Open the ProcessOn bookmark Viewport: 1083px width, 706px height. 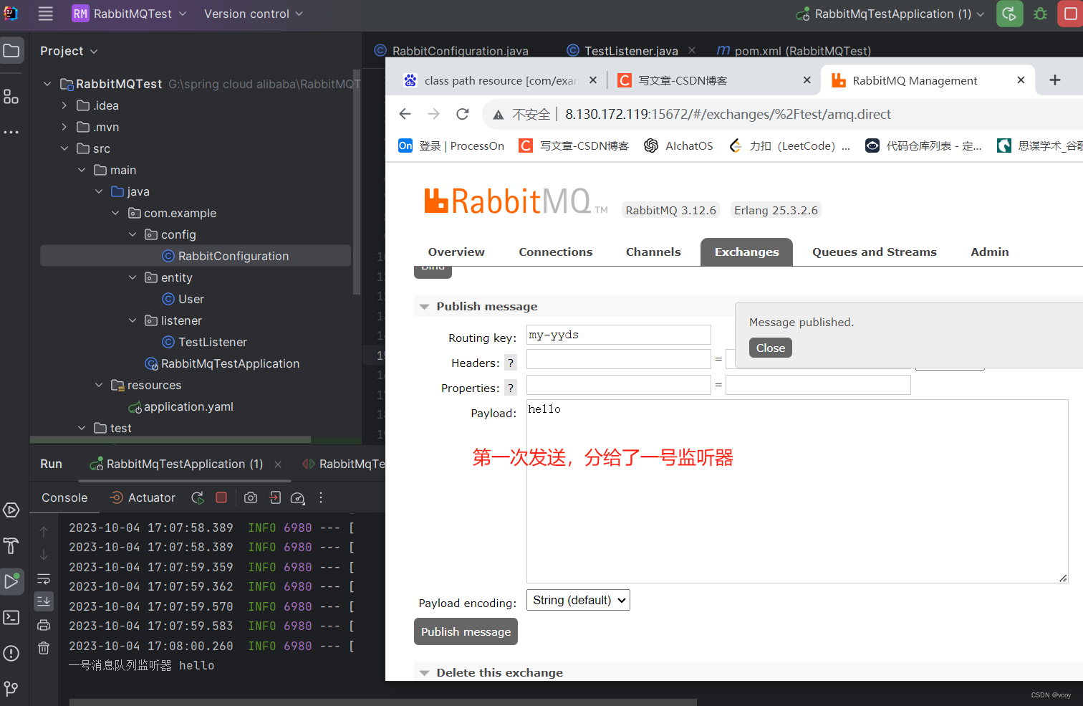pos(451,146)
